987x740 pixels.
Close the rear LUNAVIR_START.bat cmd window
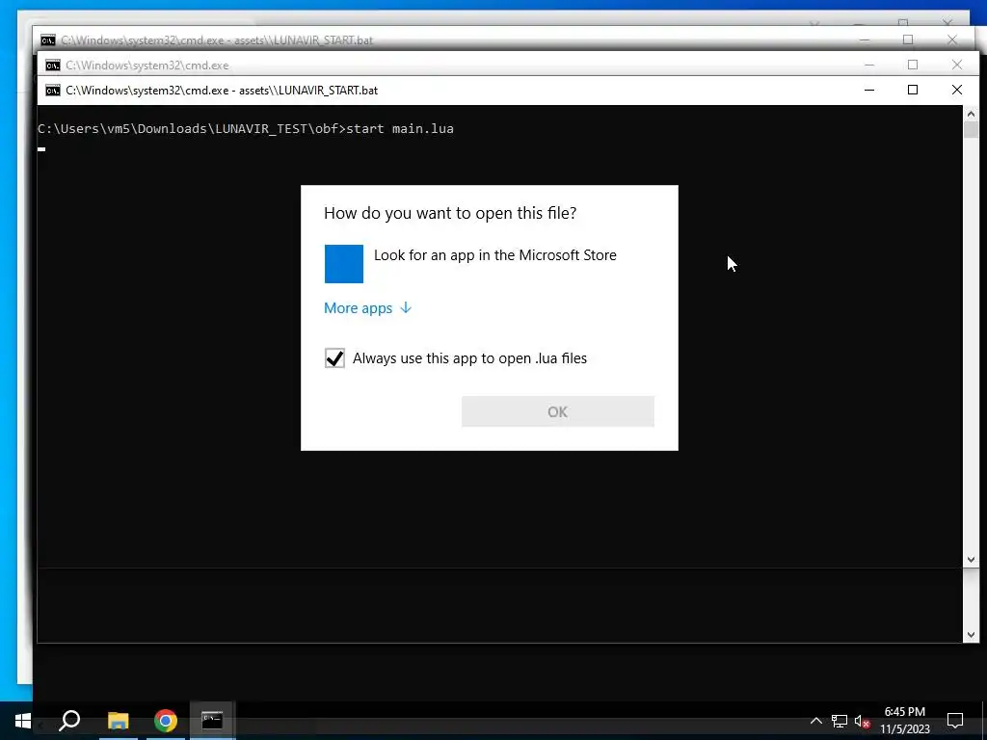pyautogui.click(x=952, y=40)
